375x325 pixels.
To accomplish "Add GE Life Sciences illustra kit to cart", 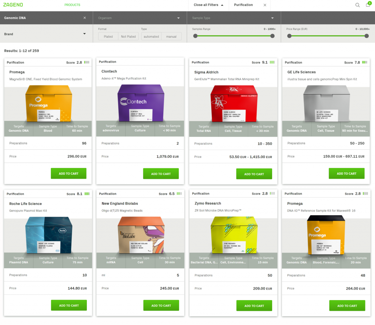I will [x=346, y=173].
